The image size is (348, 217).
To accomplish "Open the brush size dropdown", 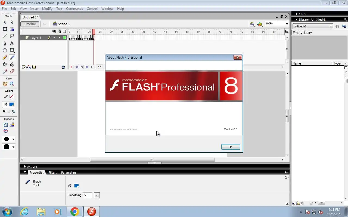I will coord(9,139).
